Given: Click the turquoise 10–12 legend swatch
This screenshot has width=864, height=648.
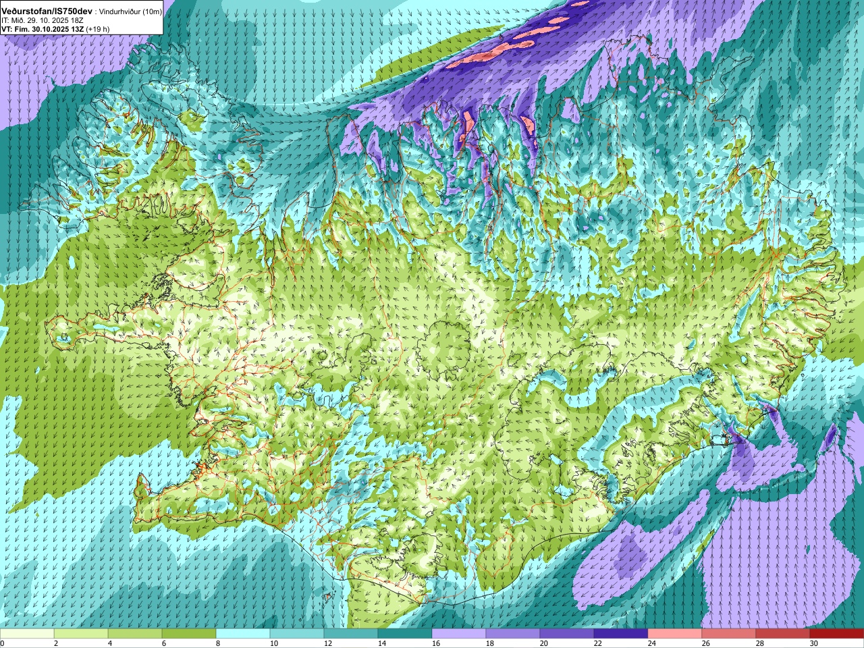Looking at the screenshot, I should pos(297,634).
